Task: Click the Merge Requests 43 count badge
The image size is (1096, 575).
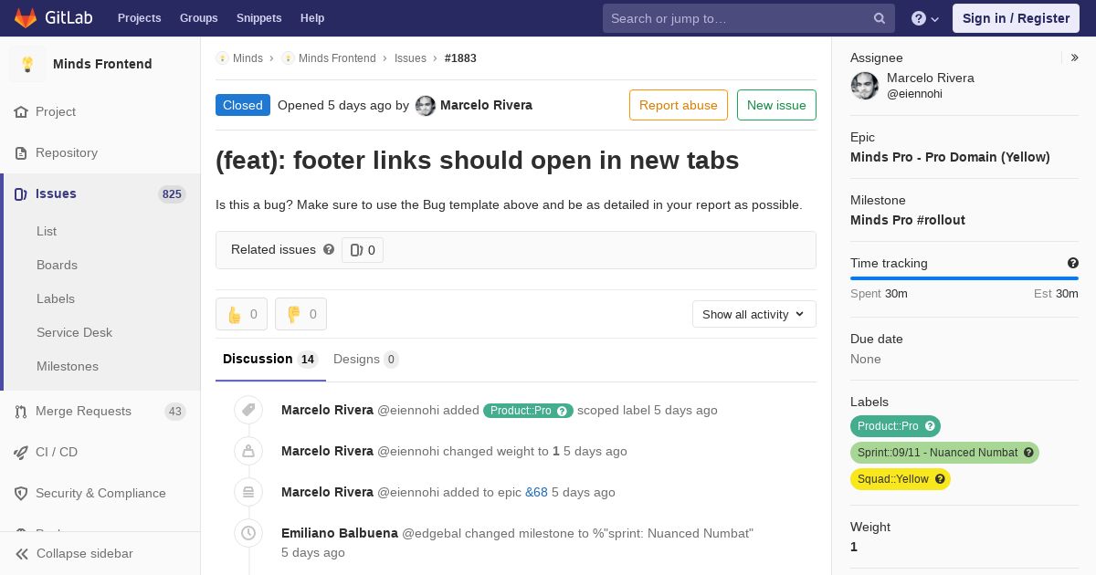Action: (175, 412)
